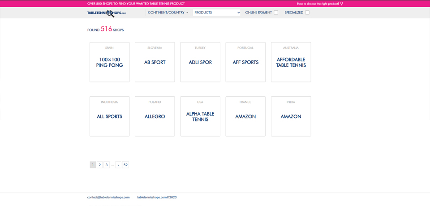Click the contact@tabletennisshops.com email link
Image resolution: width=430 pixels, height=206 pixels.
point(108,197)
